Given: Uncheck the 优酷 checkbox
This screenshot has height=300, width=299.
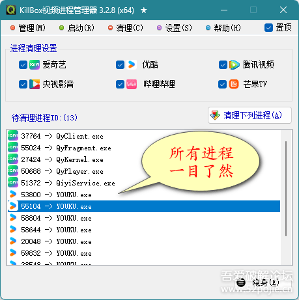Looking at the screenshot, I should click(120, 65).
